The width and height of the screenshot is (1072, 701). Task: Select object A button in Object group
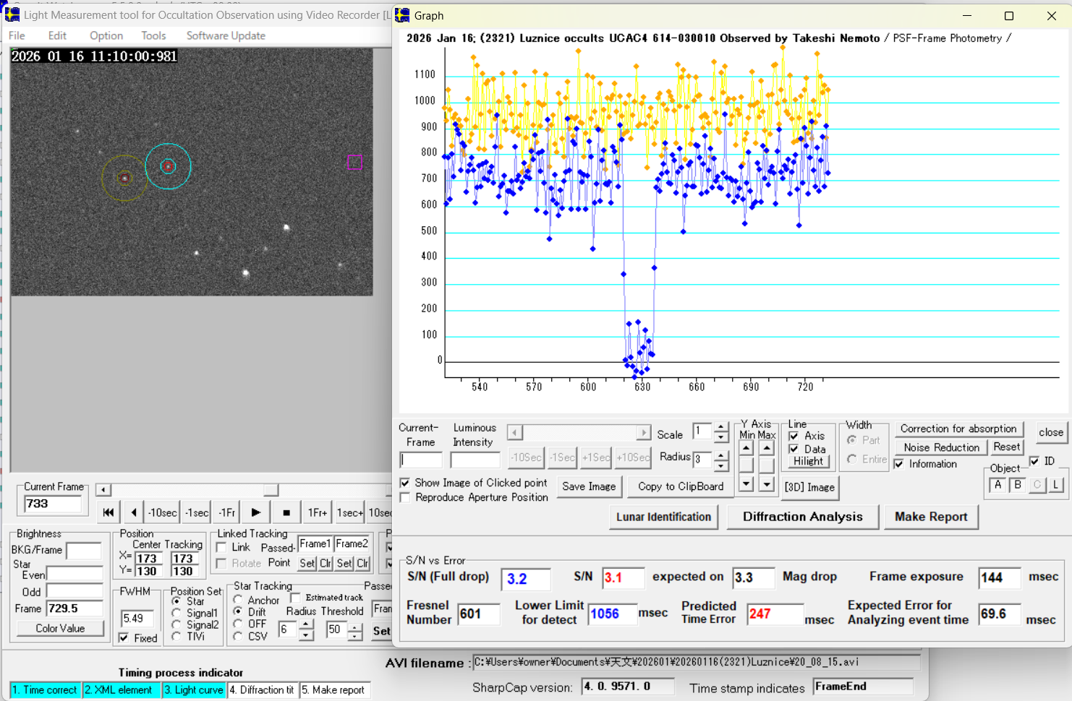click(x=997, y=485)
